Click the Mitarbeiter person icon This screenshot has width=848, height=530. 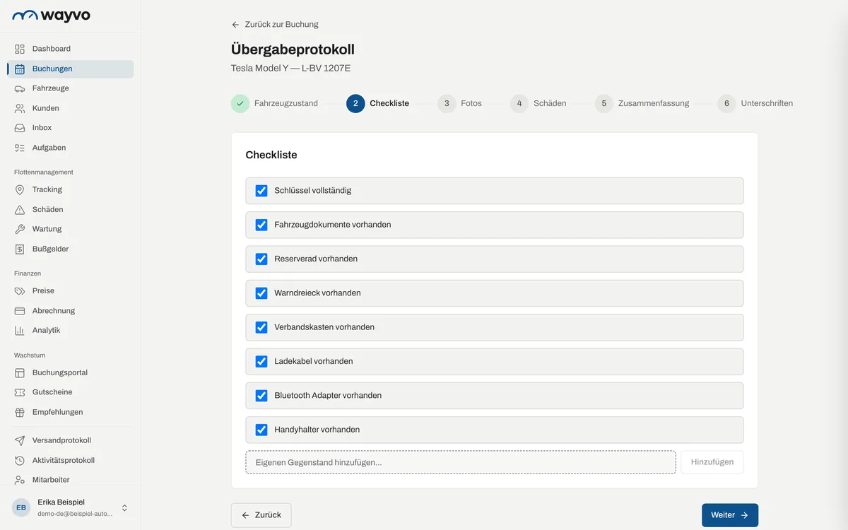click(20, 480)
